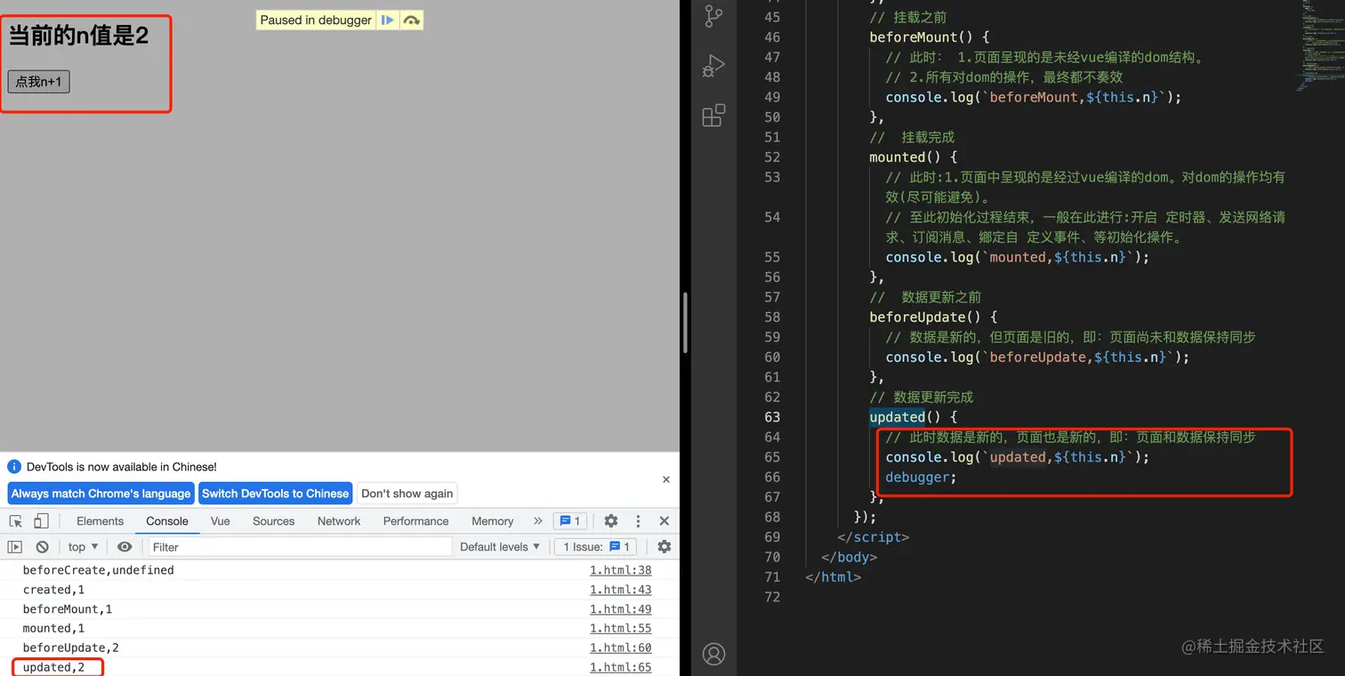Image resolution: width=1345 pixels, height=676 pixels.
Task: Click the 点我n+1 button
Action: [x=38, y=82]
